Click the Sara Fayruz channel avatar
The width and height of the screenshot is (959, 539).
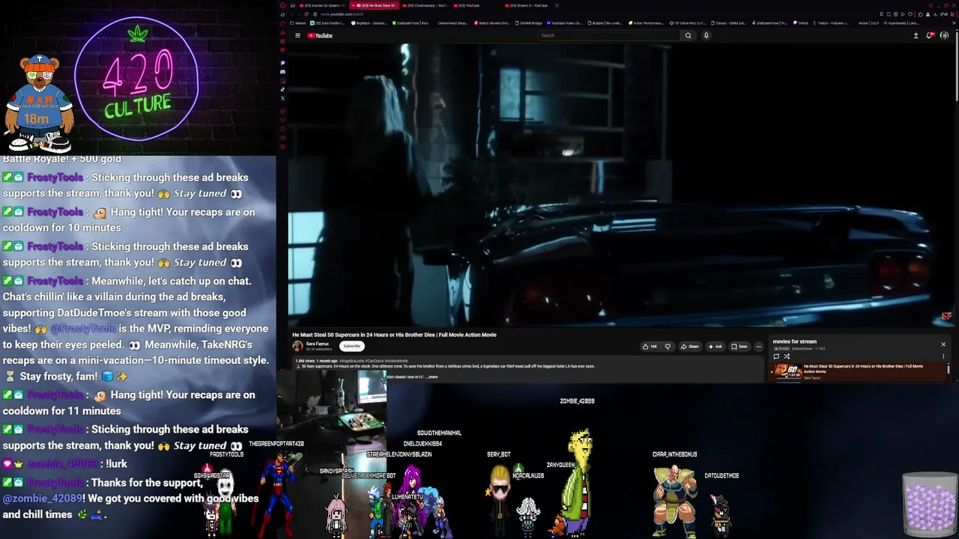tap(297, 346)
